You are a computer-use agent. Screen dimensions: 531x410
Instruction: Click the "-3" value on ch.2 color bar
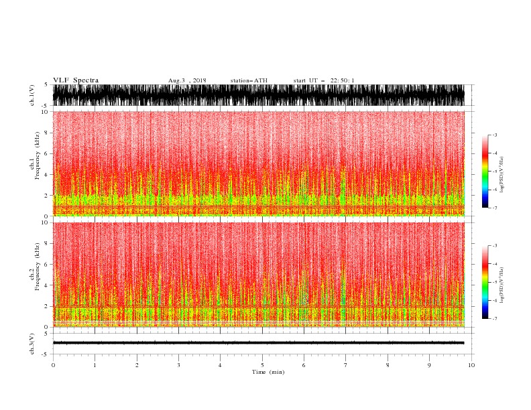494,246
